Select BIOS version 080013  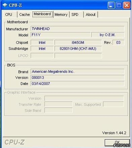click(77, 78)
